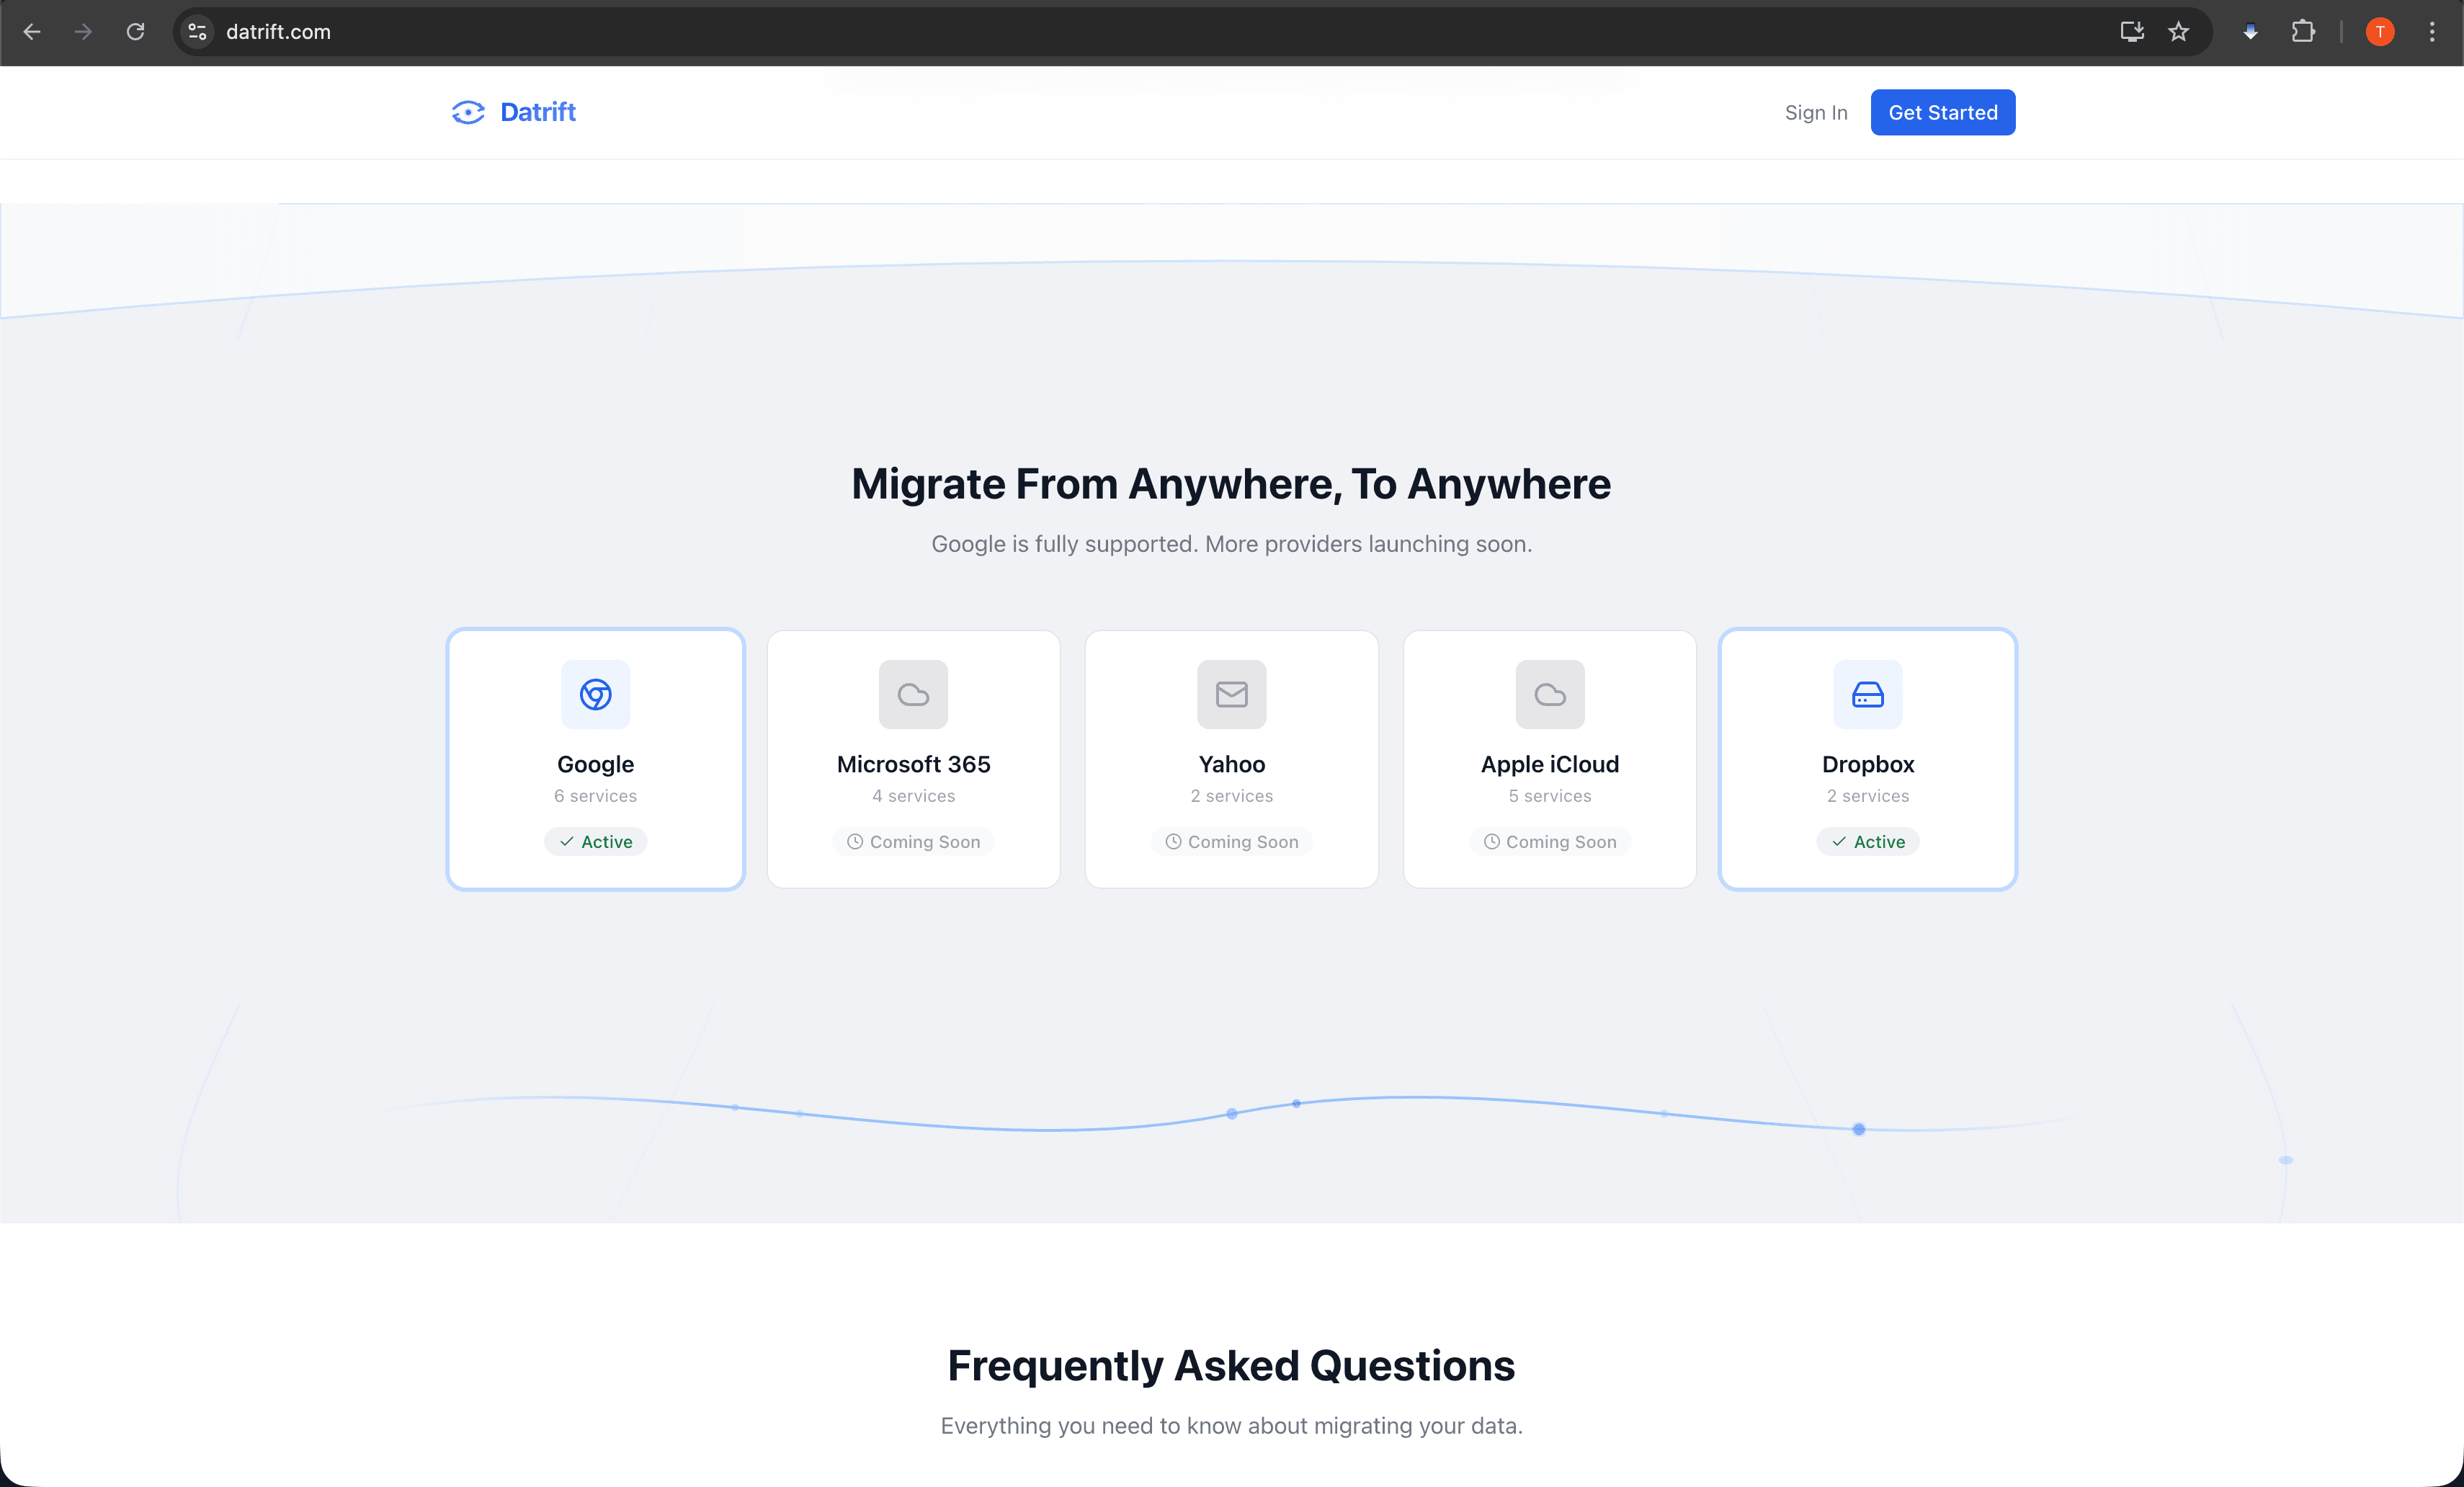Select the Sign In link

coord(1816,112)
